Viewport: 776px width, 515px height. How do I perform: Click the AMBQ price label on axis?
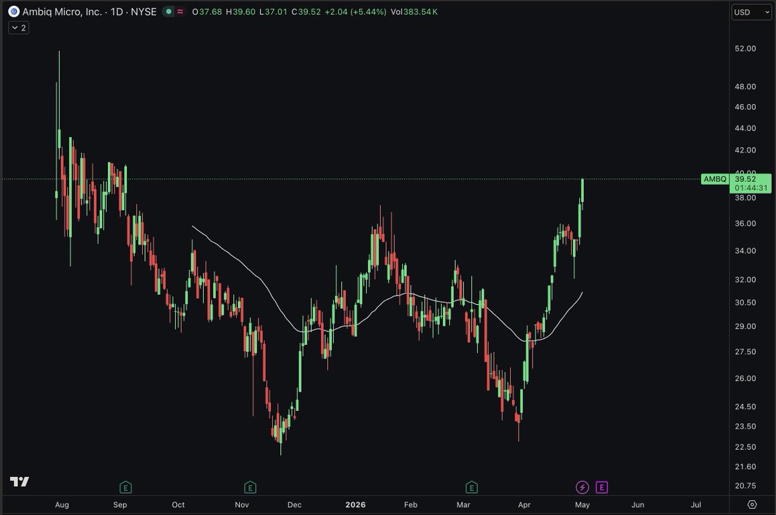(716, 179)
